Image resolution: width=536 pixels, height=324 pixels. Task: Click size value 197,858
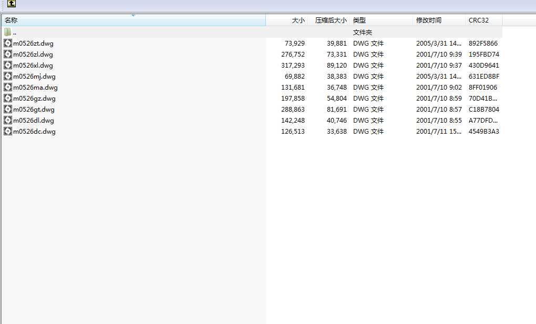coord(293,98)
